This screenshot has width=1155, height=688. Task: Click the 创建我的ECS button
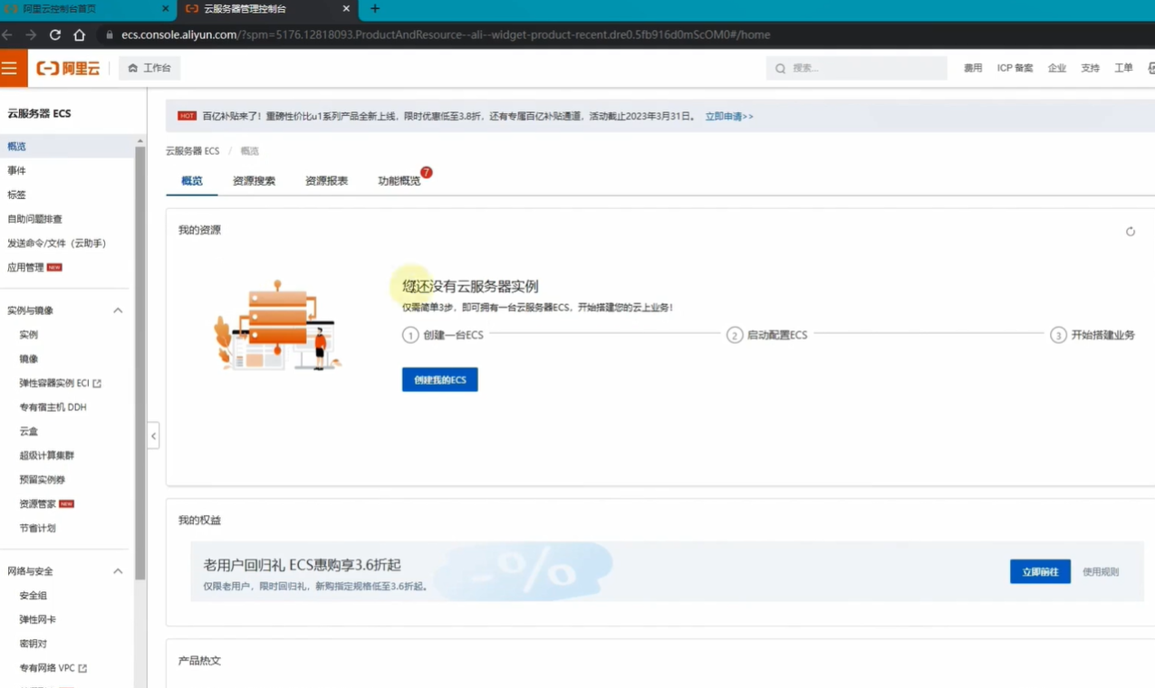pos(439,379)
